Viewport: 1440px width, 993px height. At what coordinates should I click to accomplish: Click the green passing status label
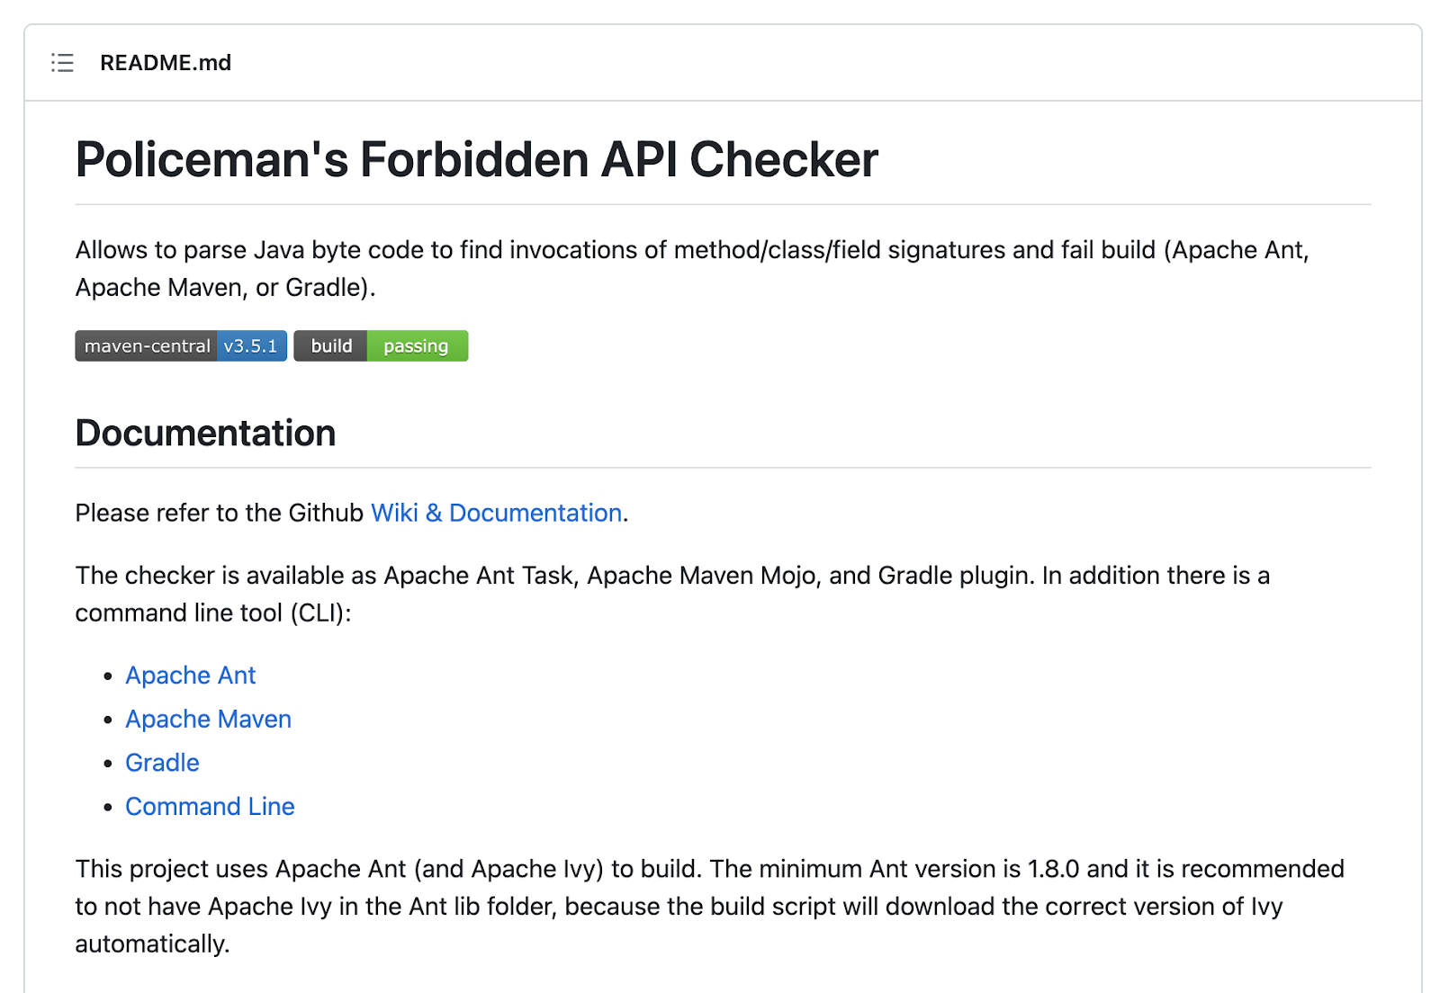[417, 346]
